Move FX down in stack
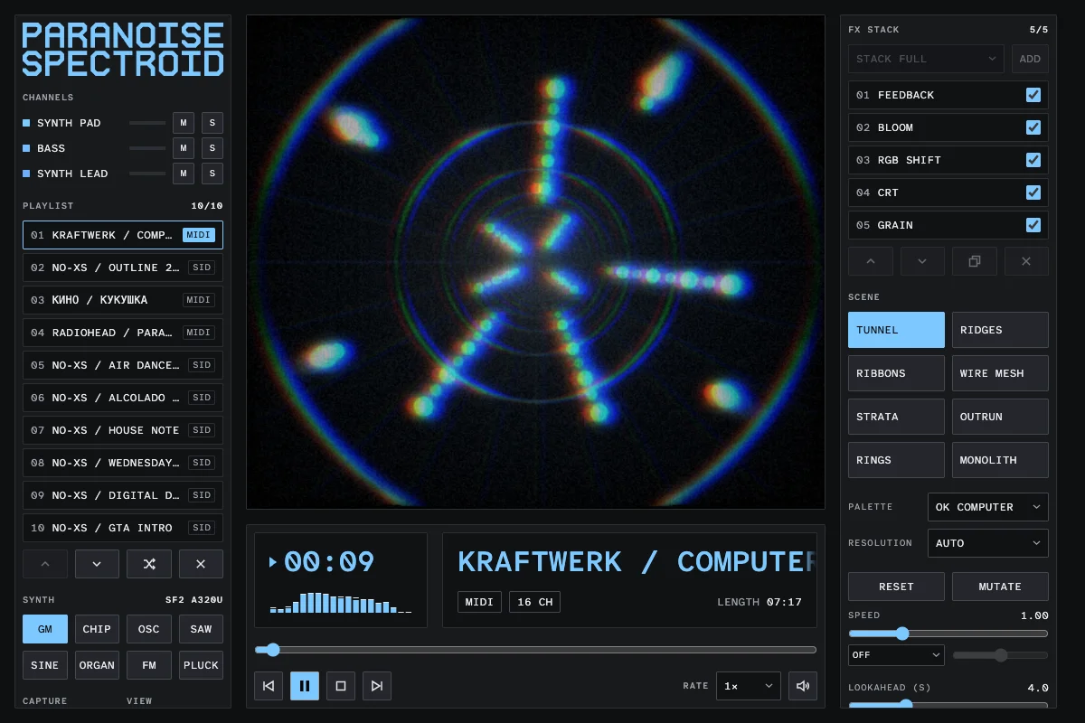 922,261
